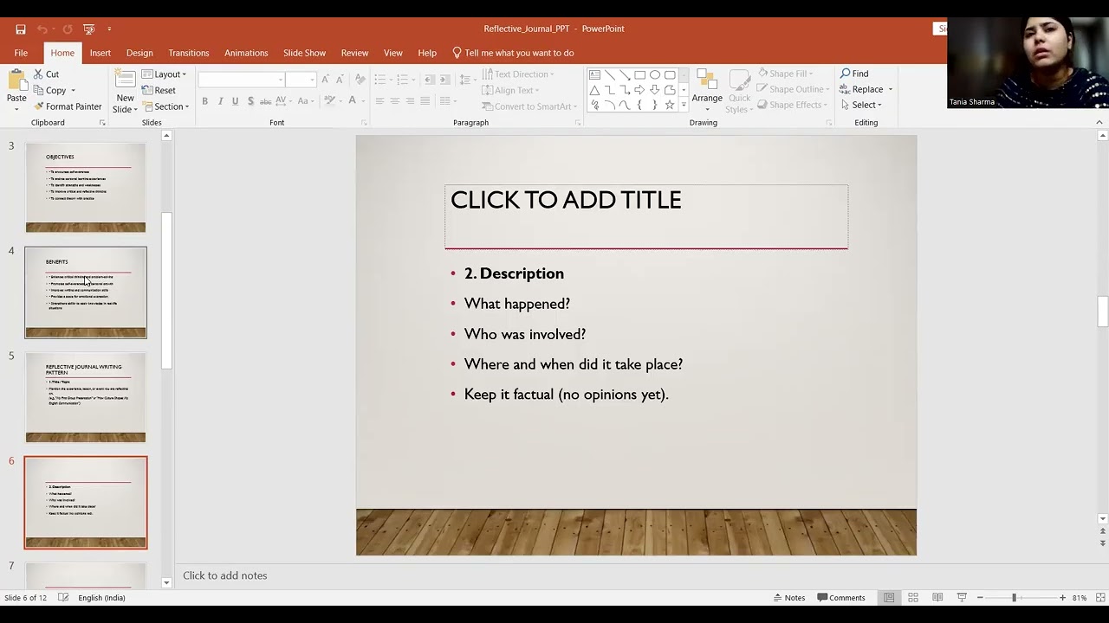Toggle Italic formatting
Image resolution: width=1109 pixels, height=623 pixels.
coord(220,101)
